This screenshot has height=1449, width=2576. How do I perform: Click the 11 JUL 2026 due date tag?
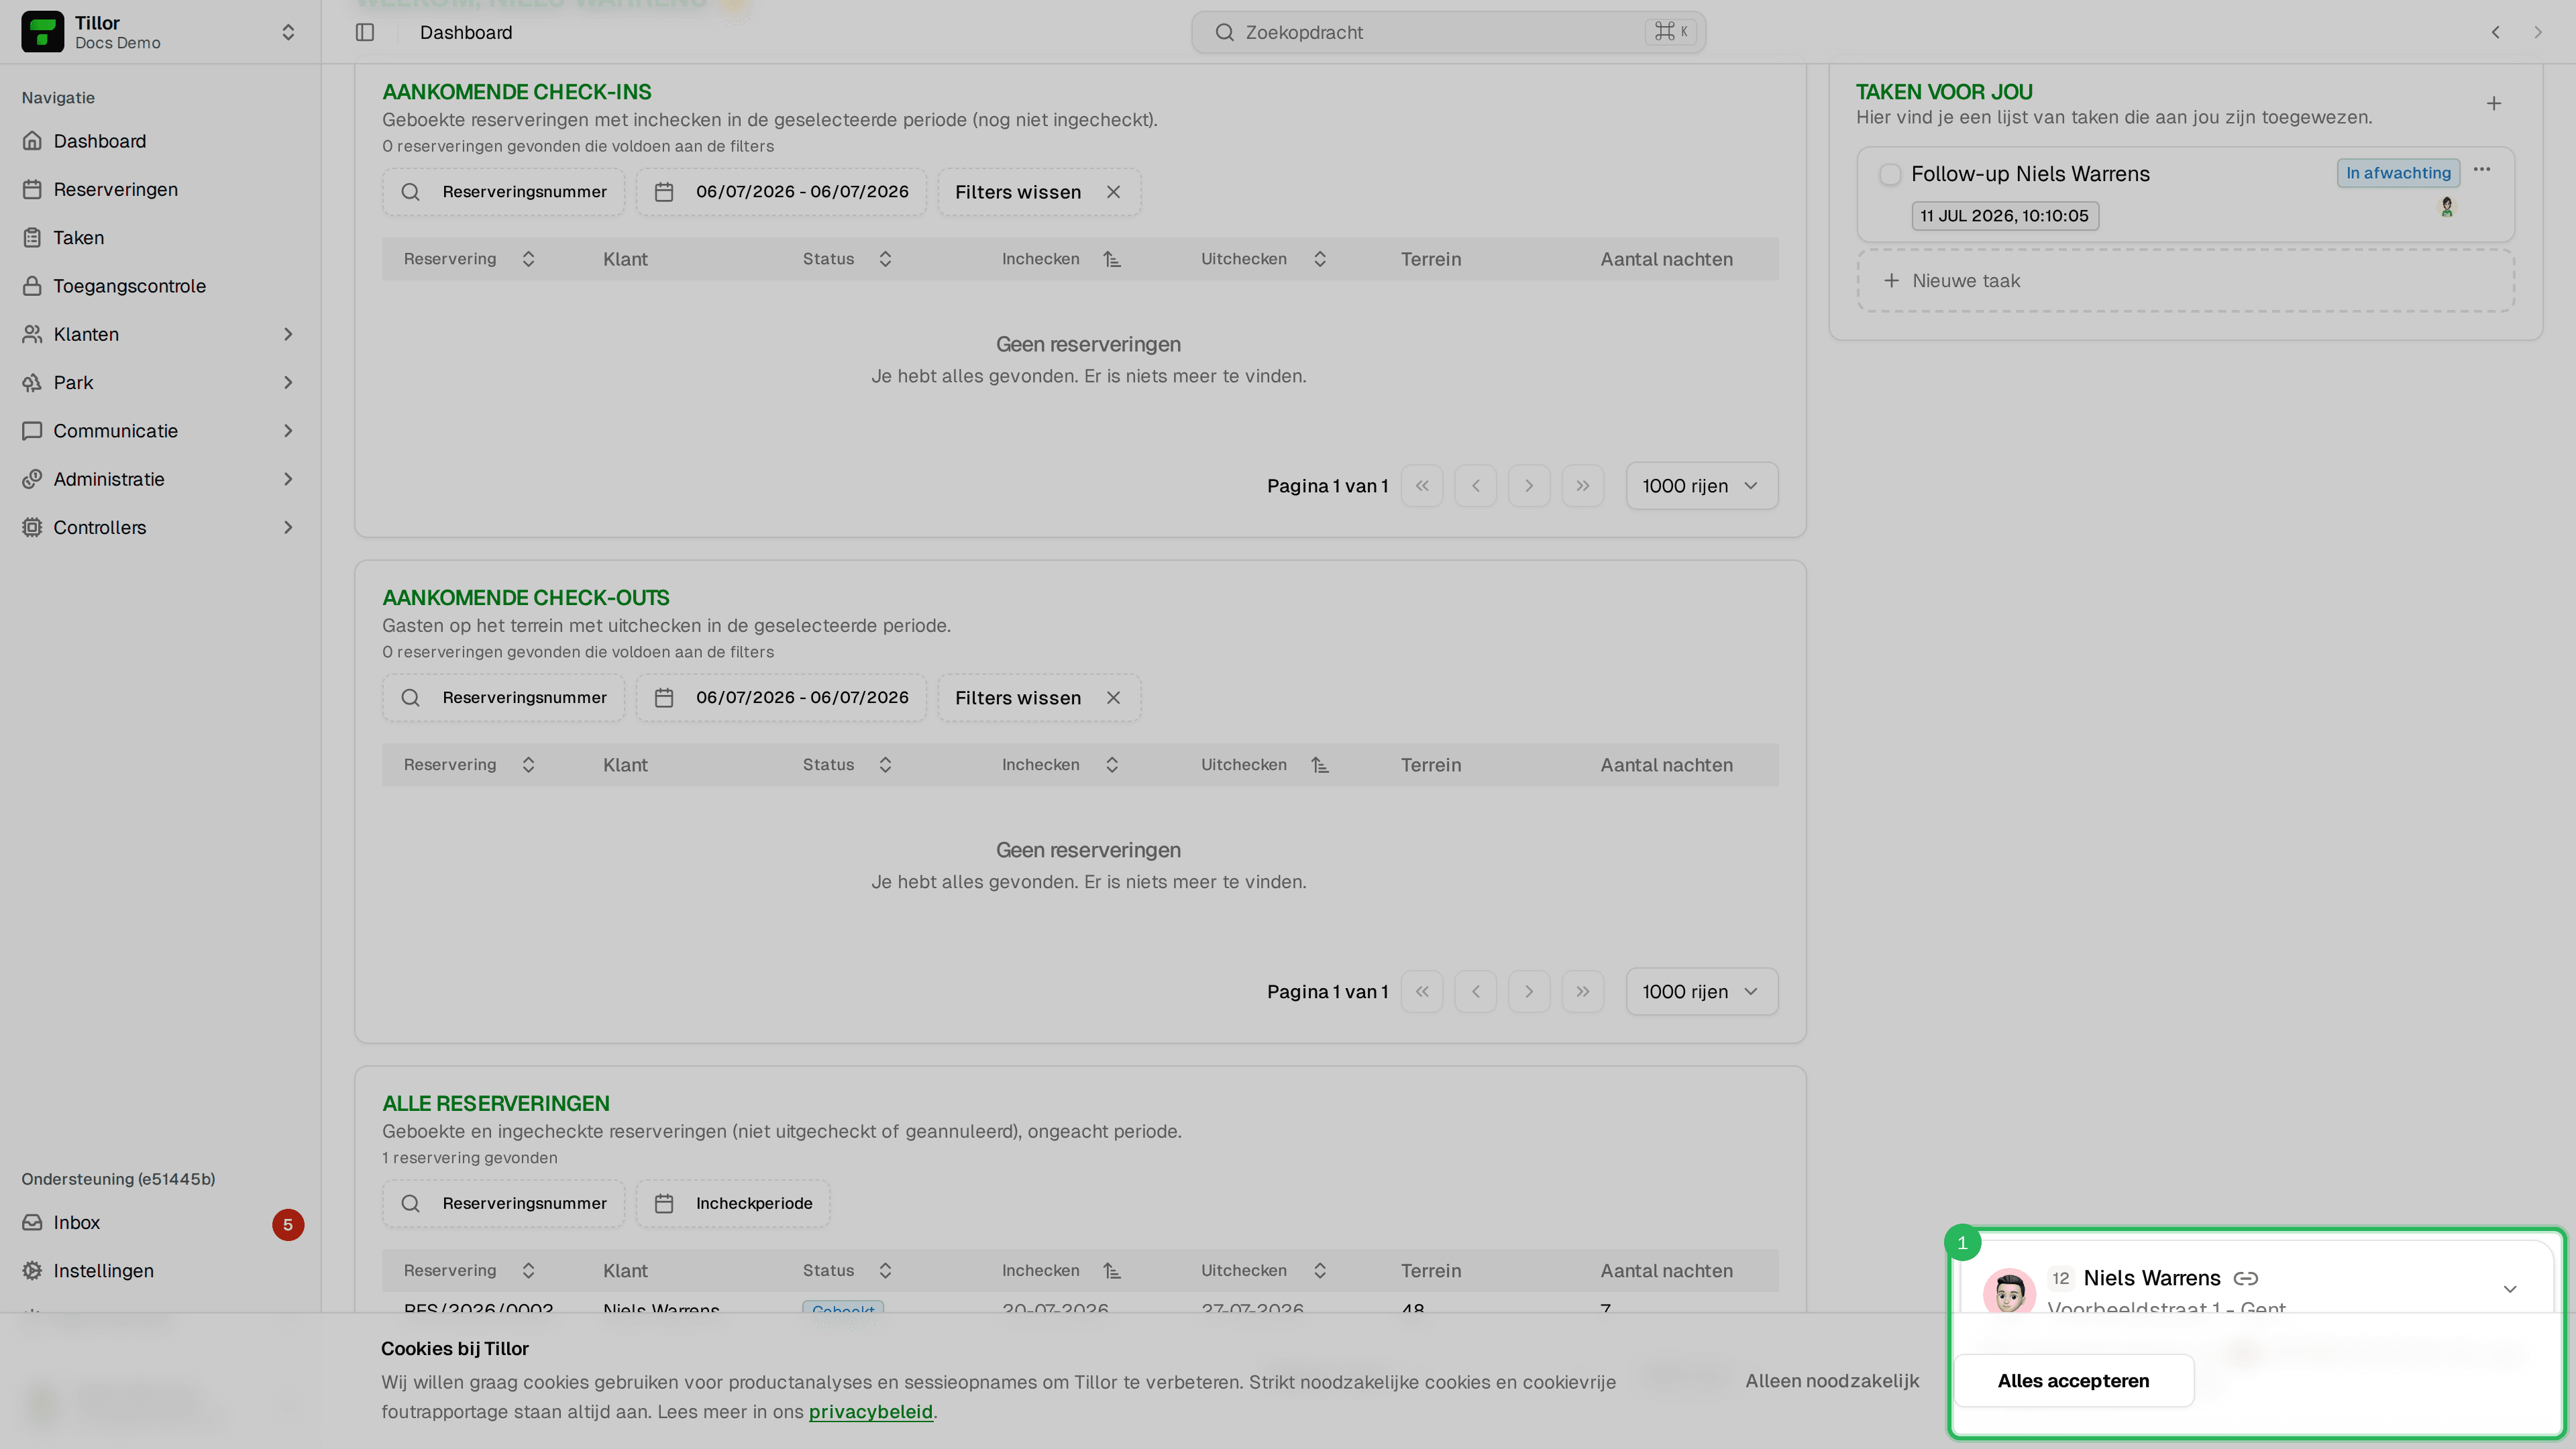point(2005,216)
